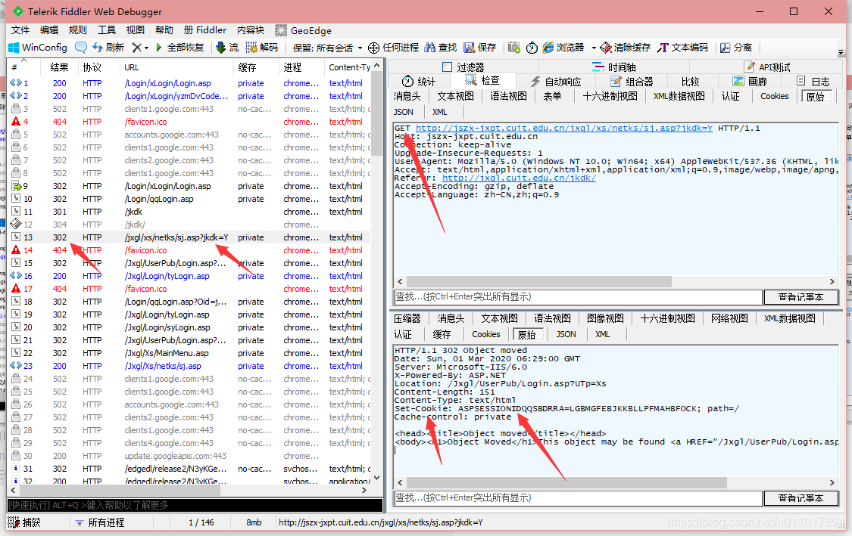Viewport: 852px width, 536px height.
Task: Open the 组合器 composer tab
Action: (x=632, y=82)
